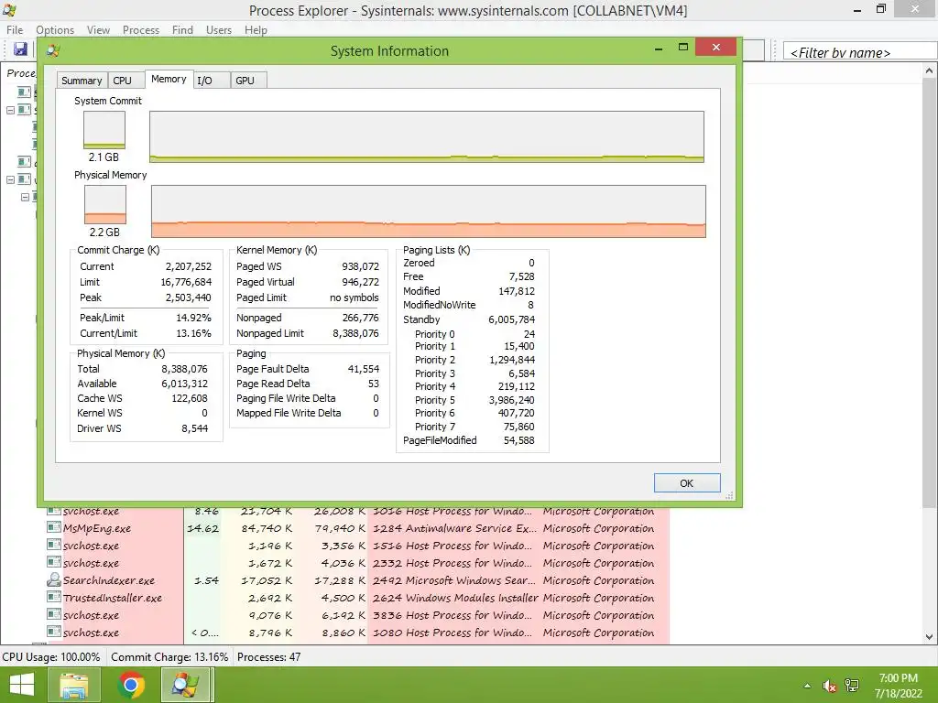Click the Physical Memory usage gauge
This screenshot has height=703, width=938.
[x=105, y=204]
